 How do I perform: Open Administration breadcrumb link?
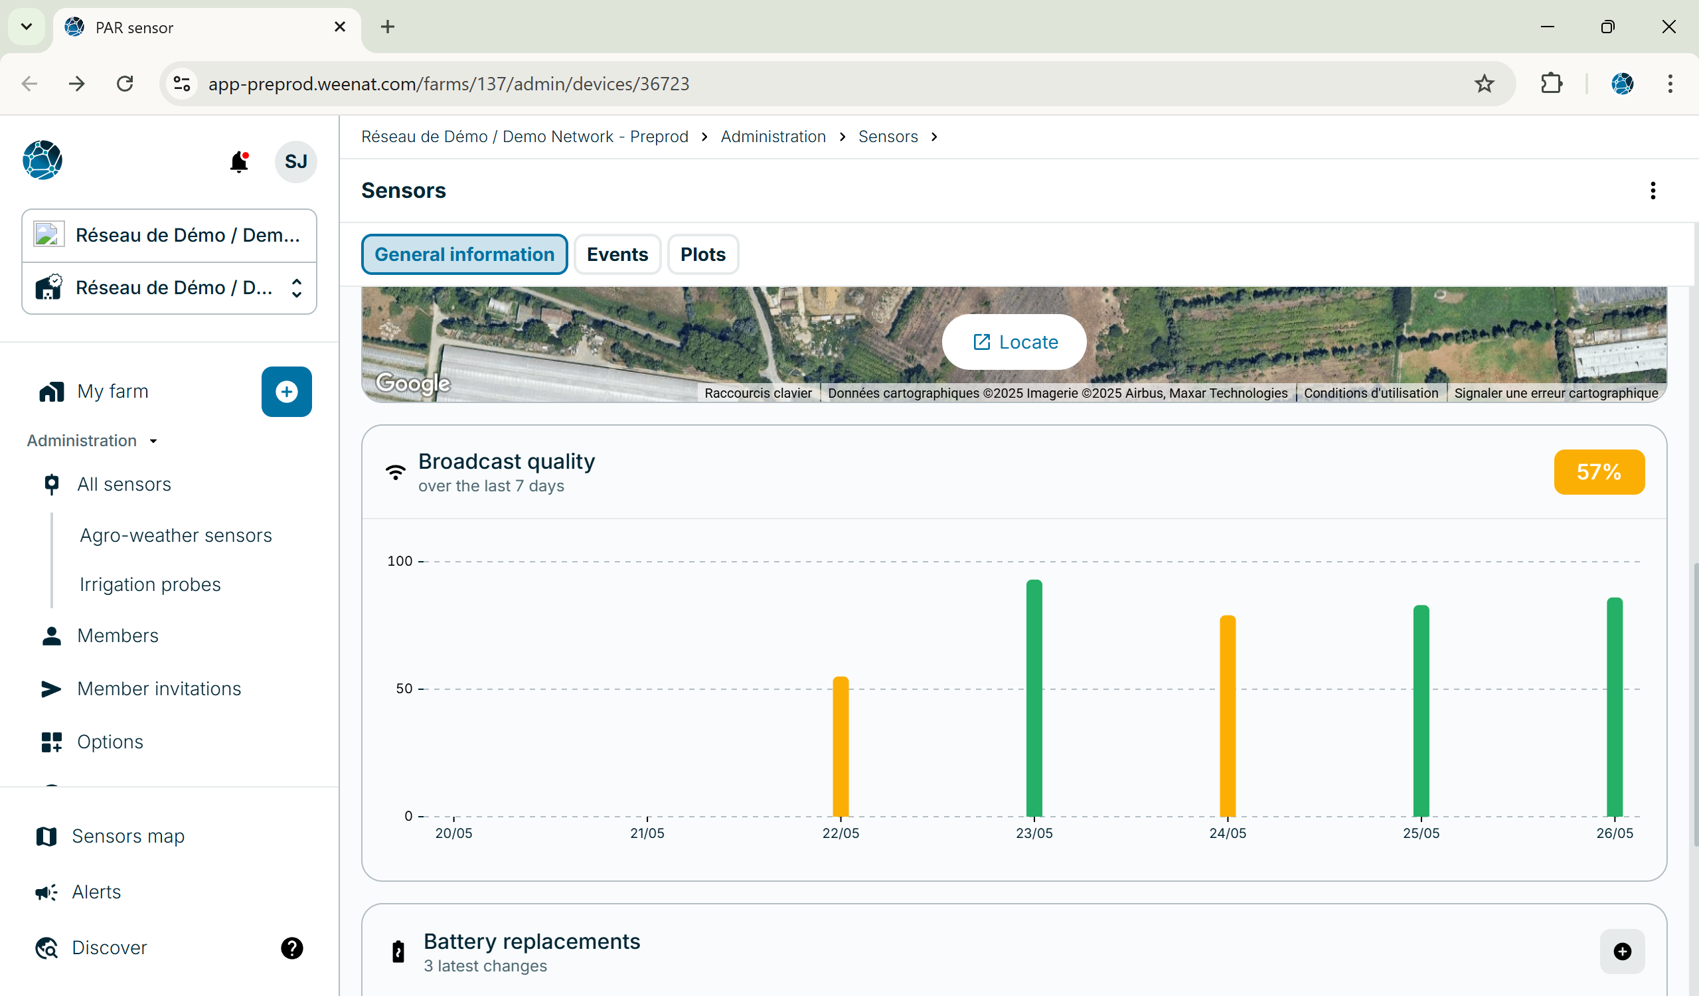773,137
